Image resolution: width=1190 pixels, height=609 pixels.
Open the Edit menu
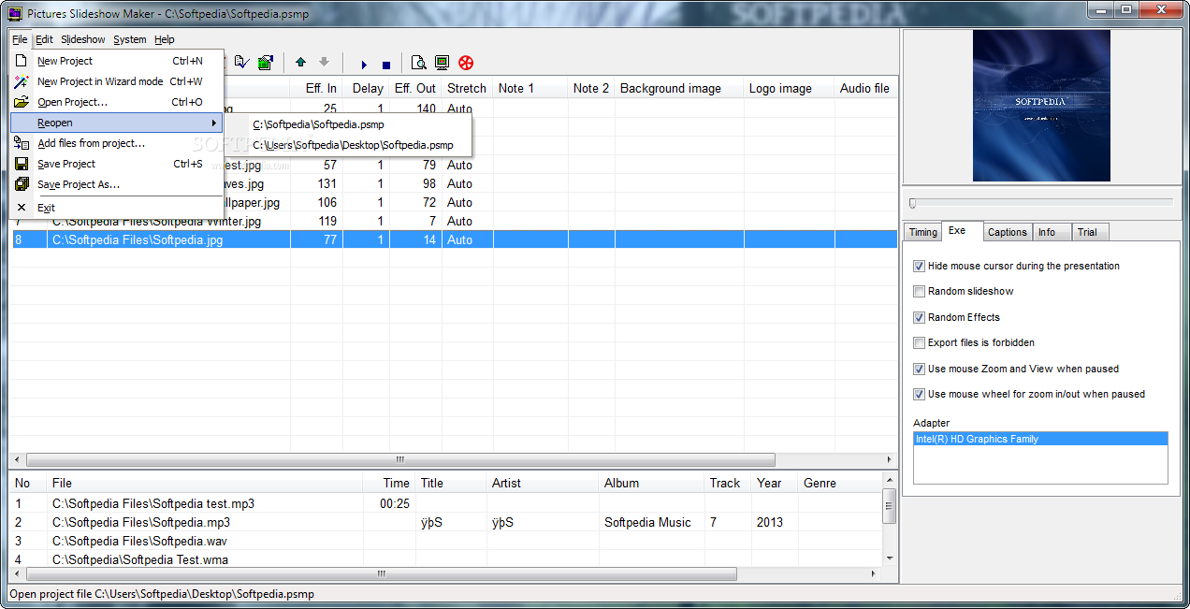point(44,39)
